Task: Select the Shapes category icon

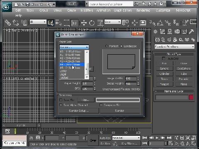Action: 163,40
